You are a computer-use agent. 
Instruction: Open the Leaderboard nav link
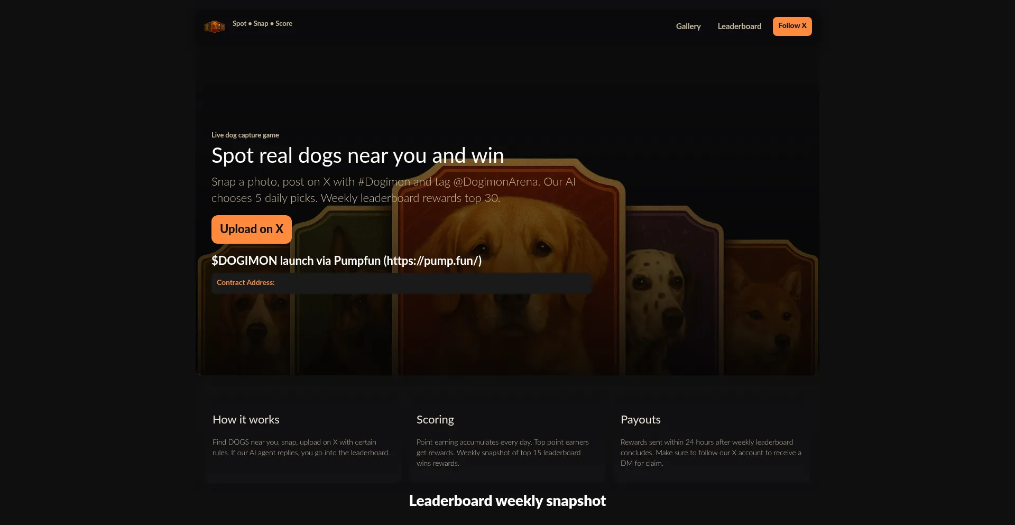pyautogui.click(x=740, y=26)
